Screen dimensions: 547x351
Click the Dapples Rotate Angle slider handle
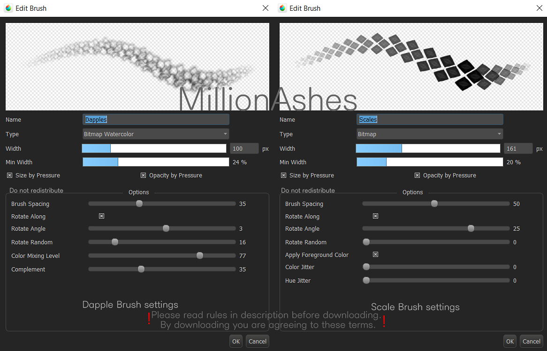tap(166, 228)
